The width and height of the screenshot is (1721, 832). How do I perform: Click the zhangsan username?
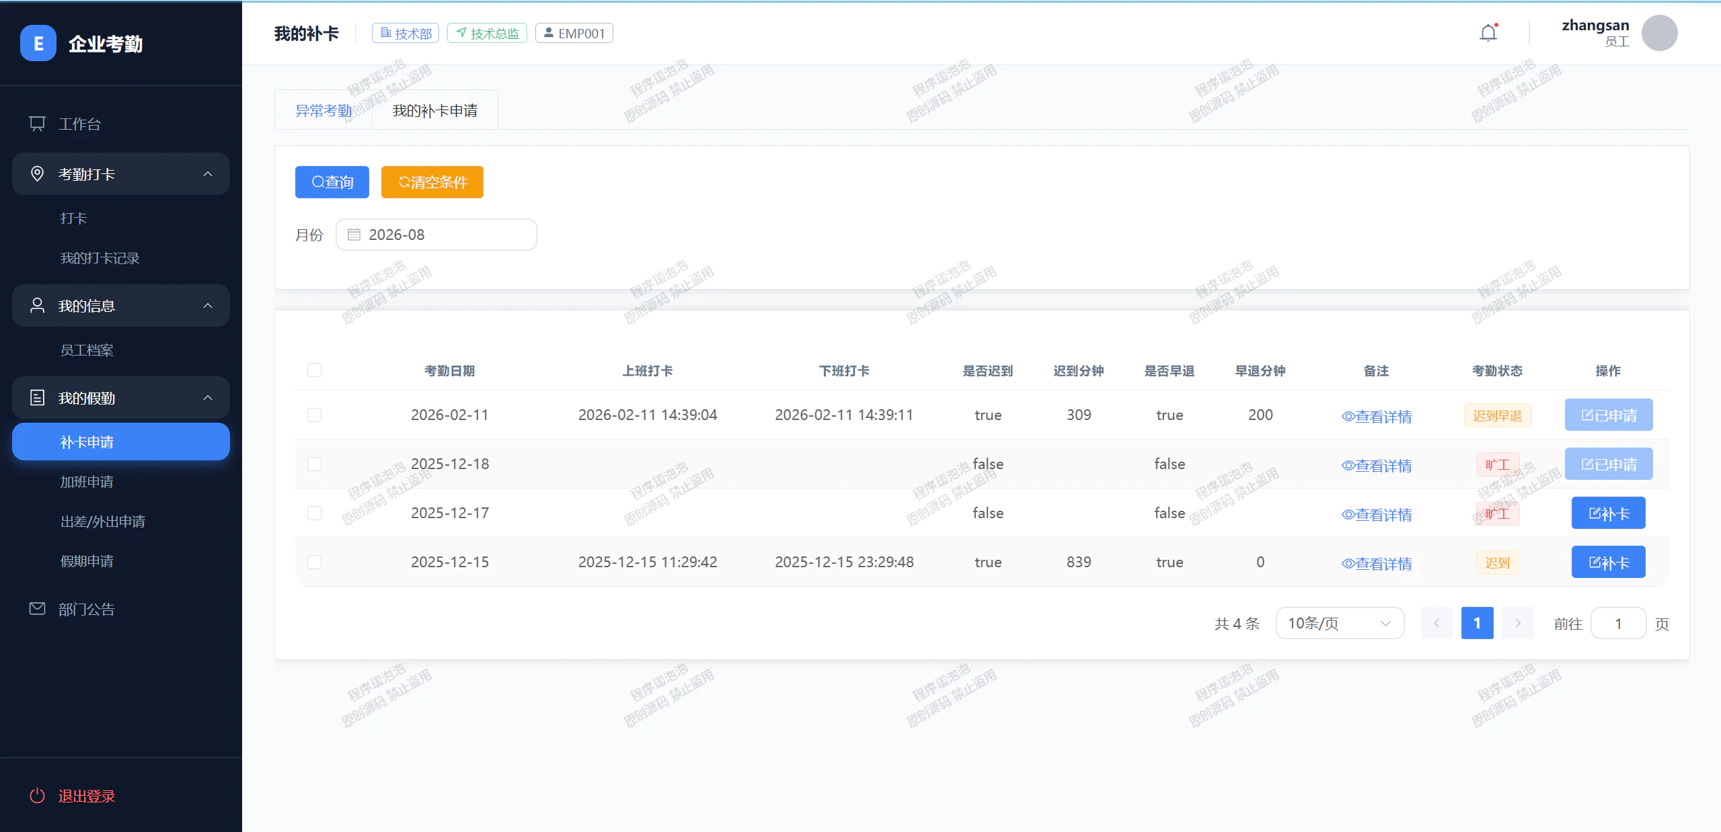[1595, 26]
